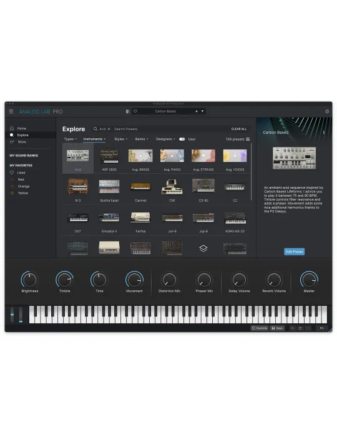The height and width of the screenshot is (436, 337).
Task: Select the Farfisa instrument
Action: 140,220
